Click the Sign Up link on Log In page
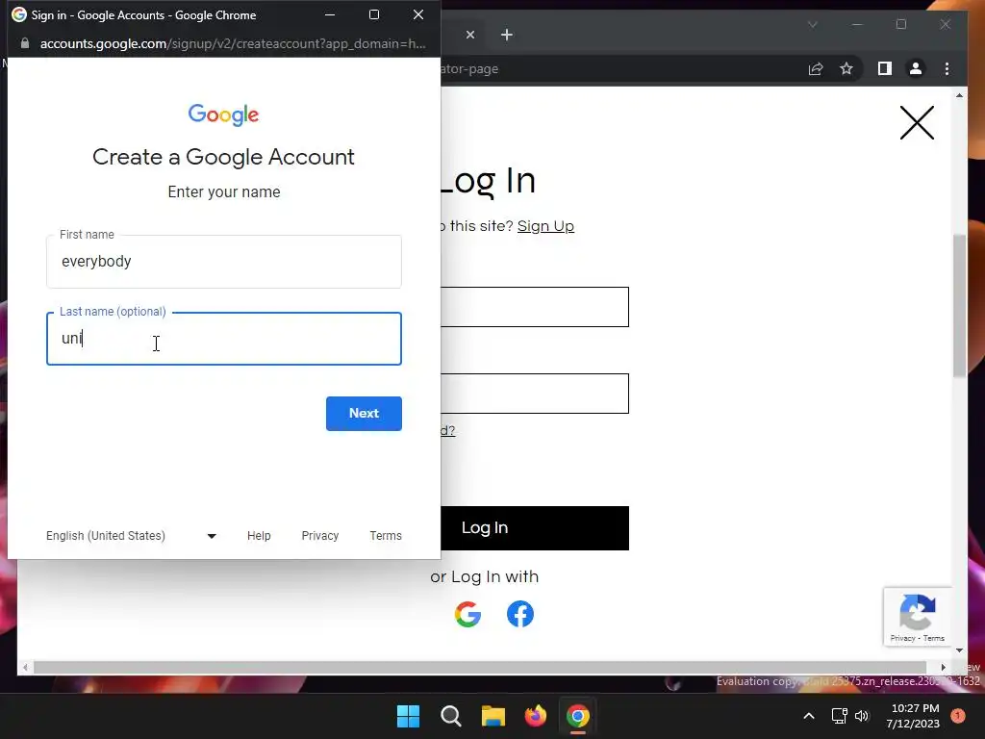The width and height of the screenshot is (985, 739). pyautogui.click(x=545, y=226)
